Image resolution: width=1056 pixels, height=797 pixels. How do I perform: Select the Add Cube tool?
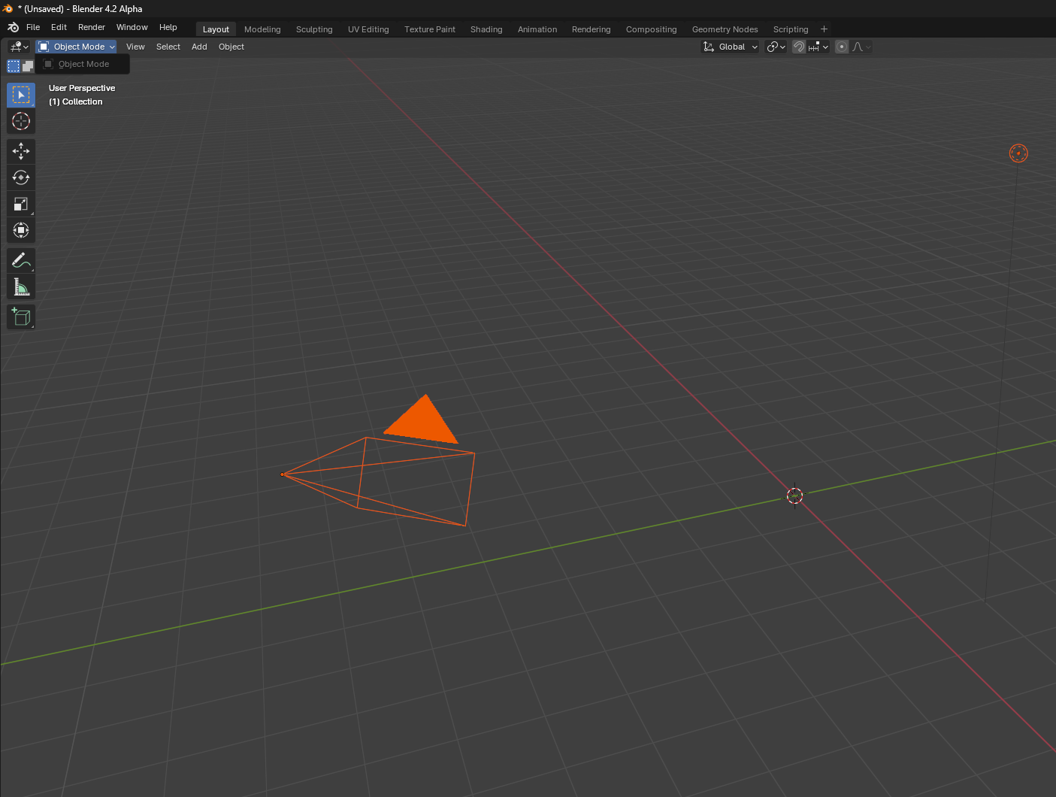pos(21,317)
